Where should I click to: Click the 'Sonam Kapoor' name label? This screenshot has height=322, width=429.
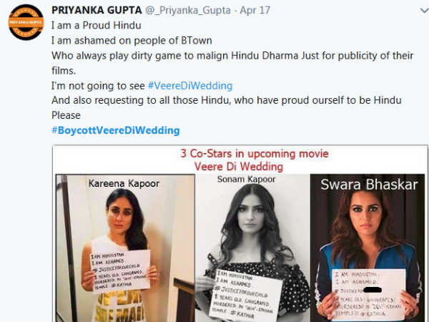coord(246,179)
